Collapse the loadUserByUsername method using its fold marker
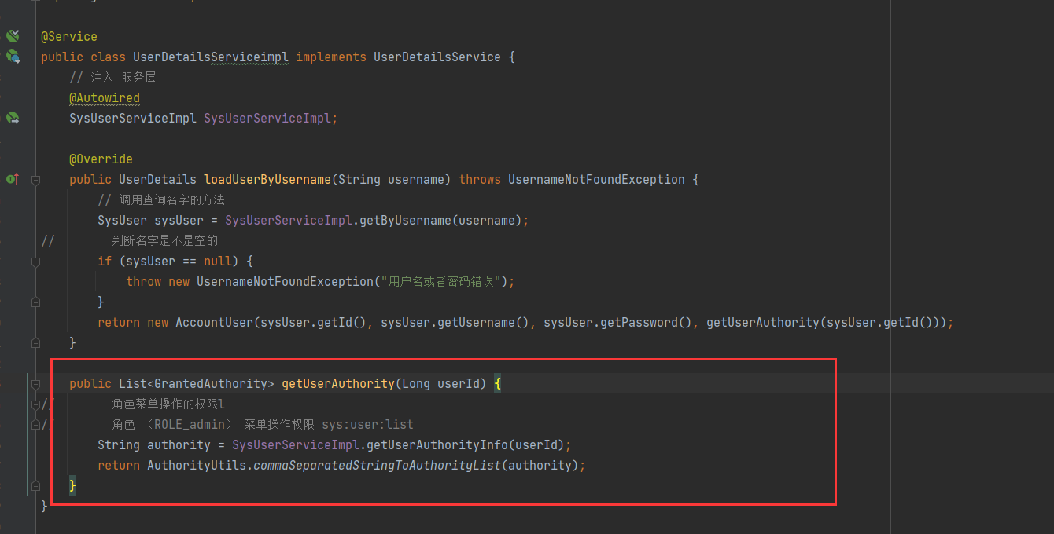This screenshot has height=534, width=1054. coord(35,180)
